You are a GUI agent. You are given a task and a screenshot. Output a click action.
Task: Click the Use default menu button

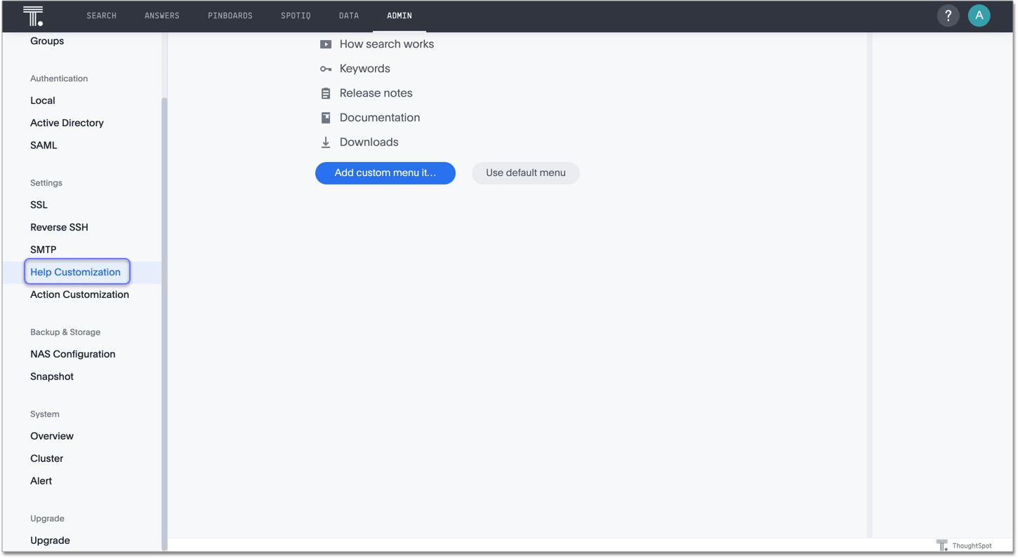tap(525, 172)
